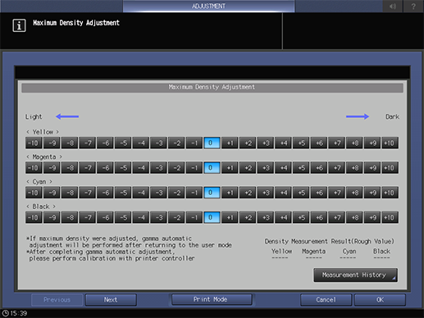Set Yellow density to -10
424x318 pixels.
click(34, 143)
